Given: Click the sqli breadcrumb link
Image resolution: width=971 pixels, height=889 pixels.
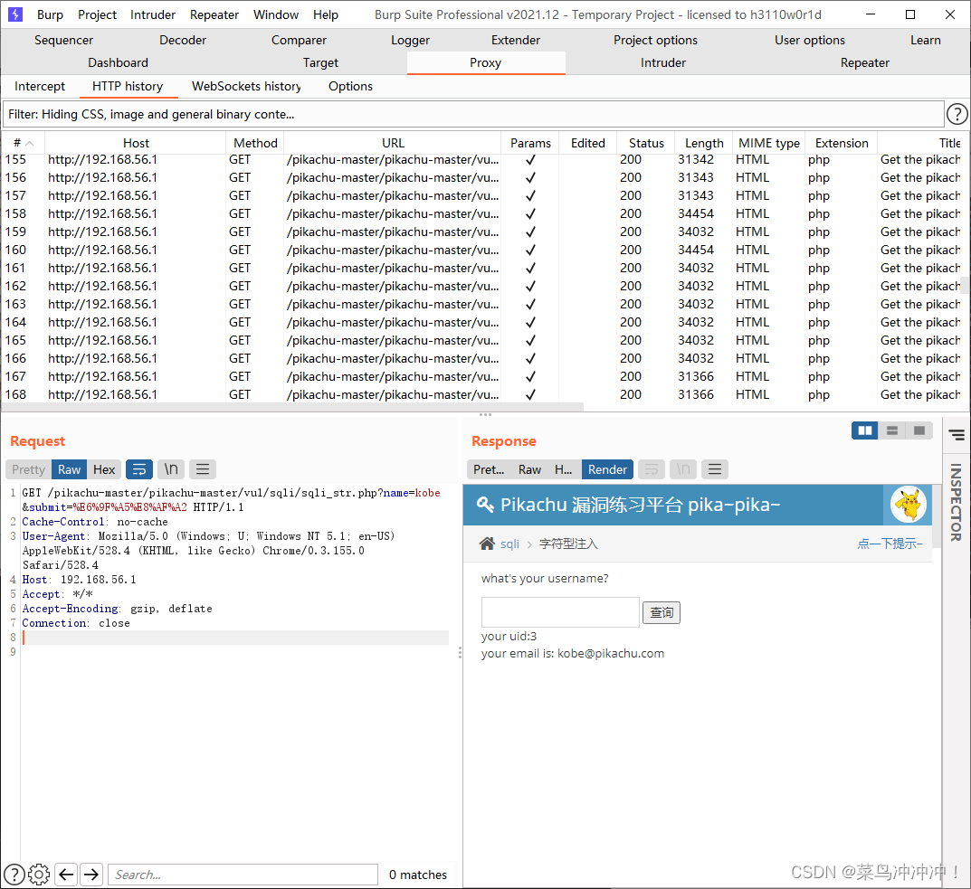Looking at the screenshot, I should tap(509, 544).
